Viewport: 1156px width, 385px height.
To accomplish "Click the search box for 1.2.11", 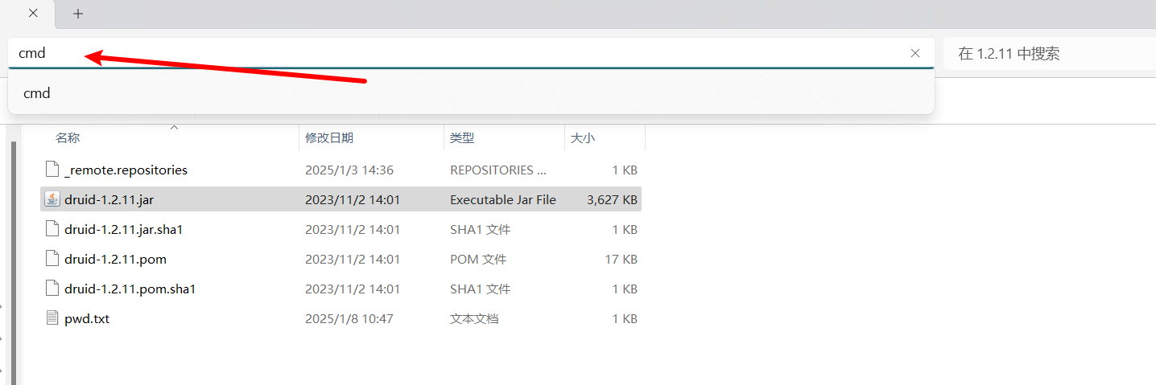I will pos(1050,54).
